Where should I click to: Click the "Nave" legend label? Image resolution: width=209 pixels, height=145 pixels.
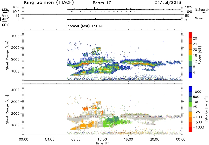click(x=199, y=18)
